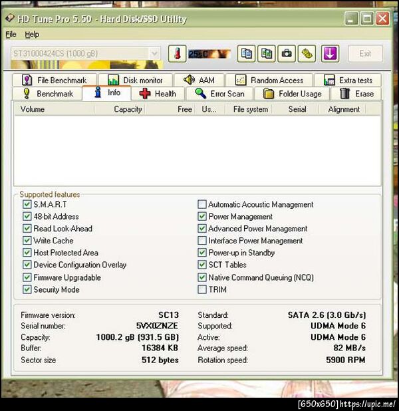Copy info to clipboard icon
The image size is (399, 411).
pyautogui.click(x=246, y=54)
